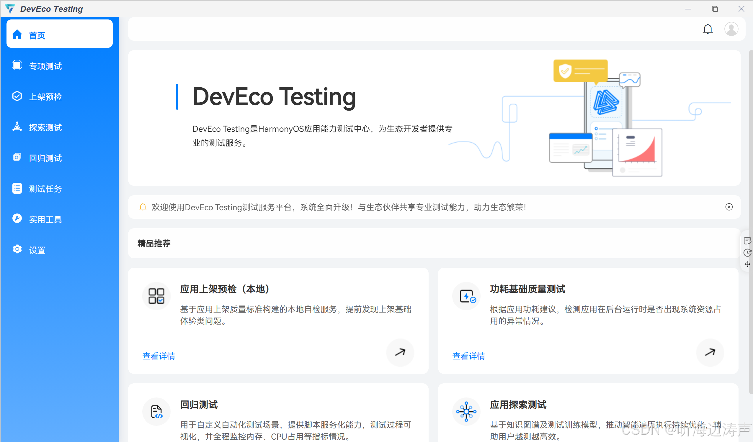The height and width of the screenshot is (442, 753).
Task: Click 查看详情 for 功耗基础质量测试
Action: tap(468, 356)
